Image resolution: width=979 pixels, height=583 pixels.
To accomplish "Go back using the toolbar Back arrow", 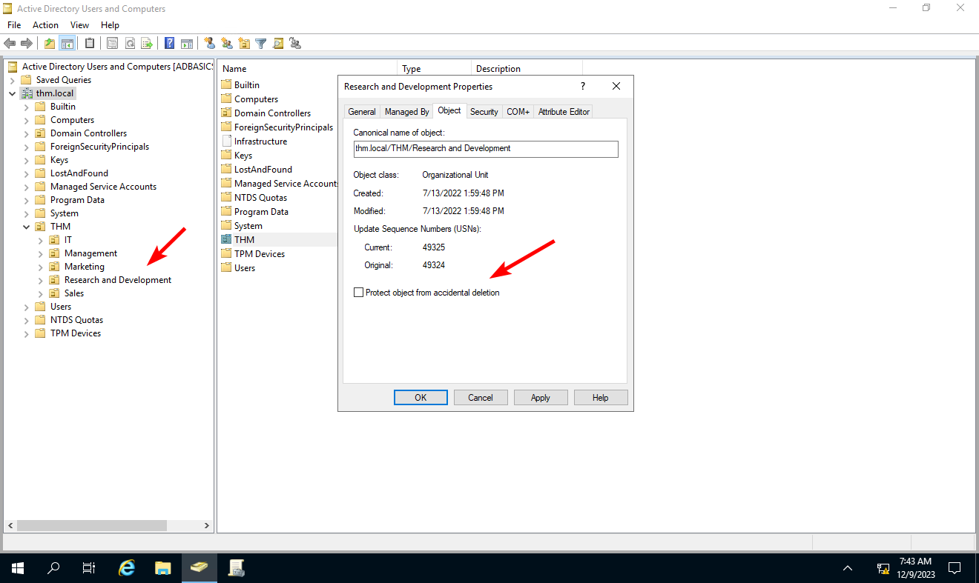I will point(10,44).
